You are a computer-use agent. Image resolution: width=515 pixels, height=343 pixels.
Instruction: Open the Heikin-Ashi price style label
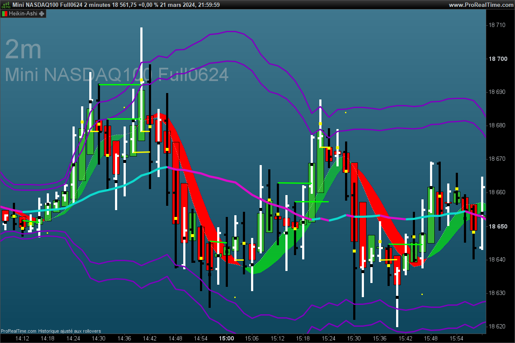[23, 13]
